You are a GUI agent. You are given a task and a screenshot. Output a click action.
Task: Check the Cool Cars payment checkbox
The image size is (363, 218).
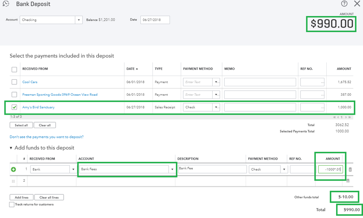click(14, 82)
